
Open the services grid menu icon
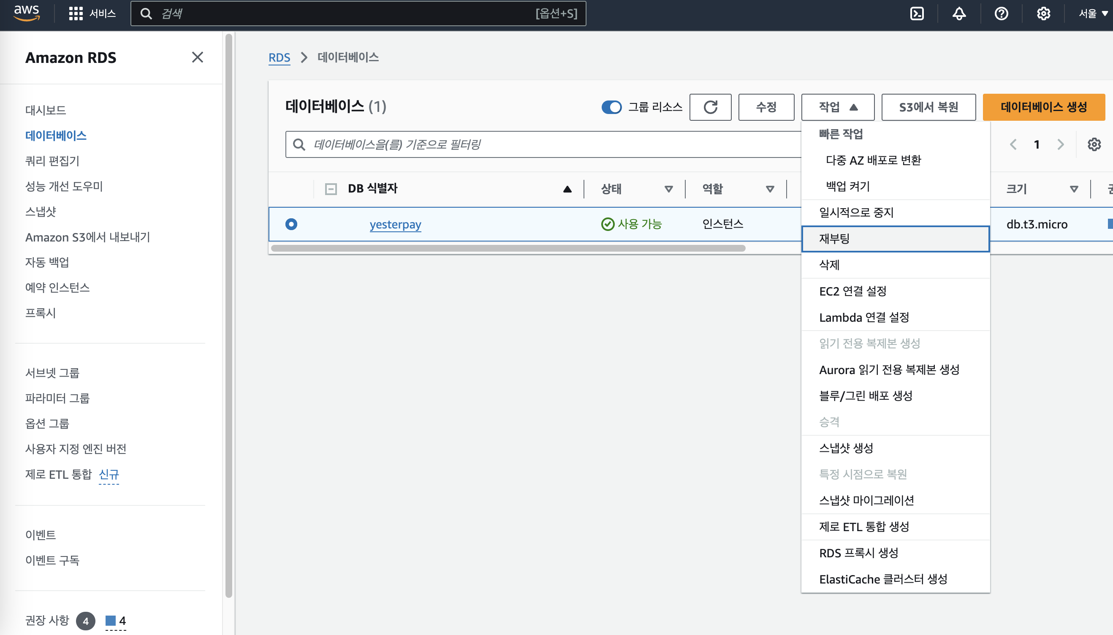point(76,14)
